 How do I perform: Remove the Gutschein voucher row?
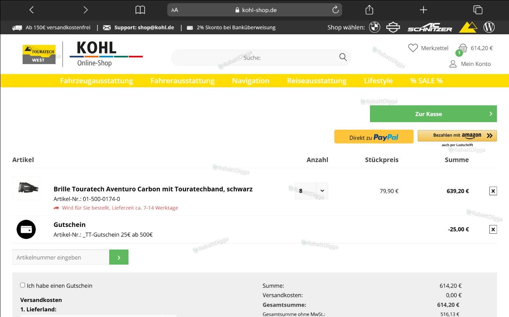point(493,229)
